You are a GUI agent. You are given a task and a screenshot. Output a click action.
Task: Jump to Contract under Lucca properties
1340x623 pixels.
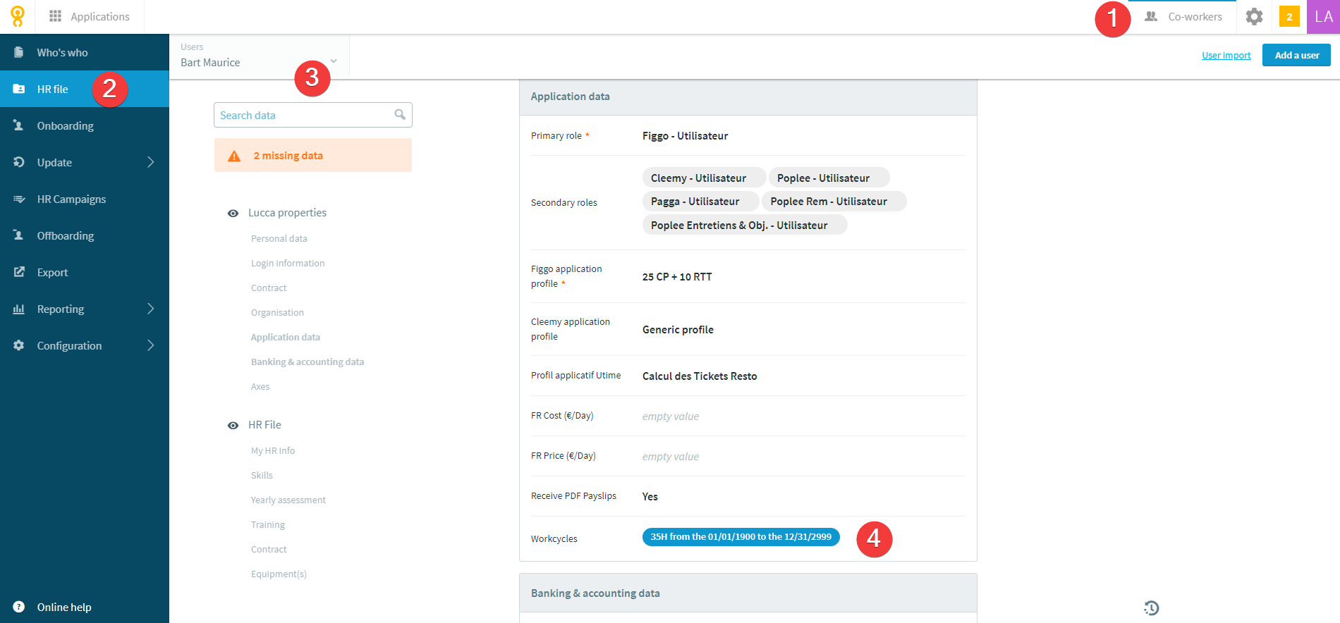pyautogui.click(x=269, y=288)
